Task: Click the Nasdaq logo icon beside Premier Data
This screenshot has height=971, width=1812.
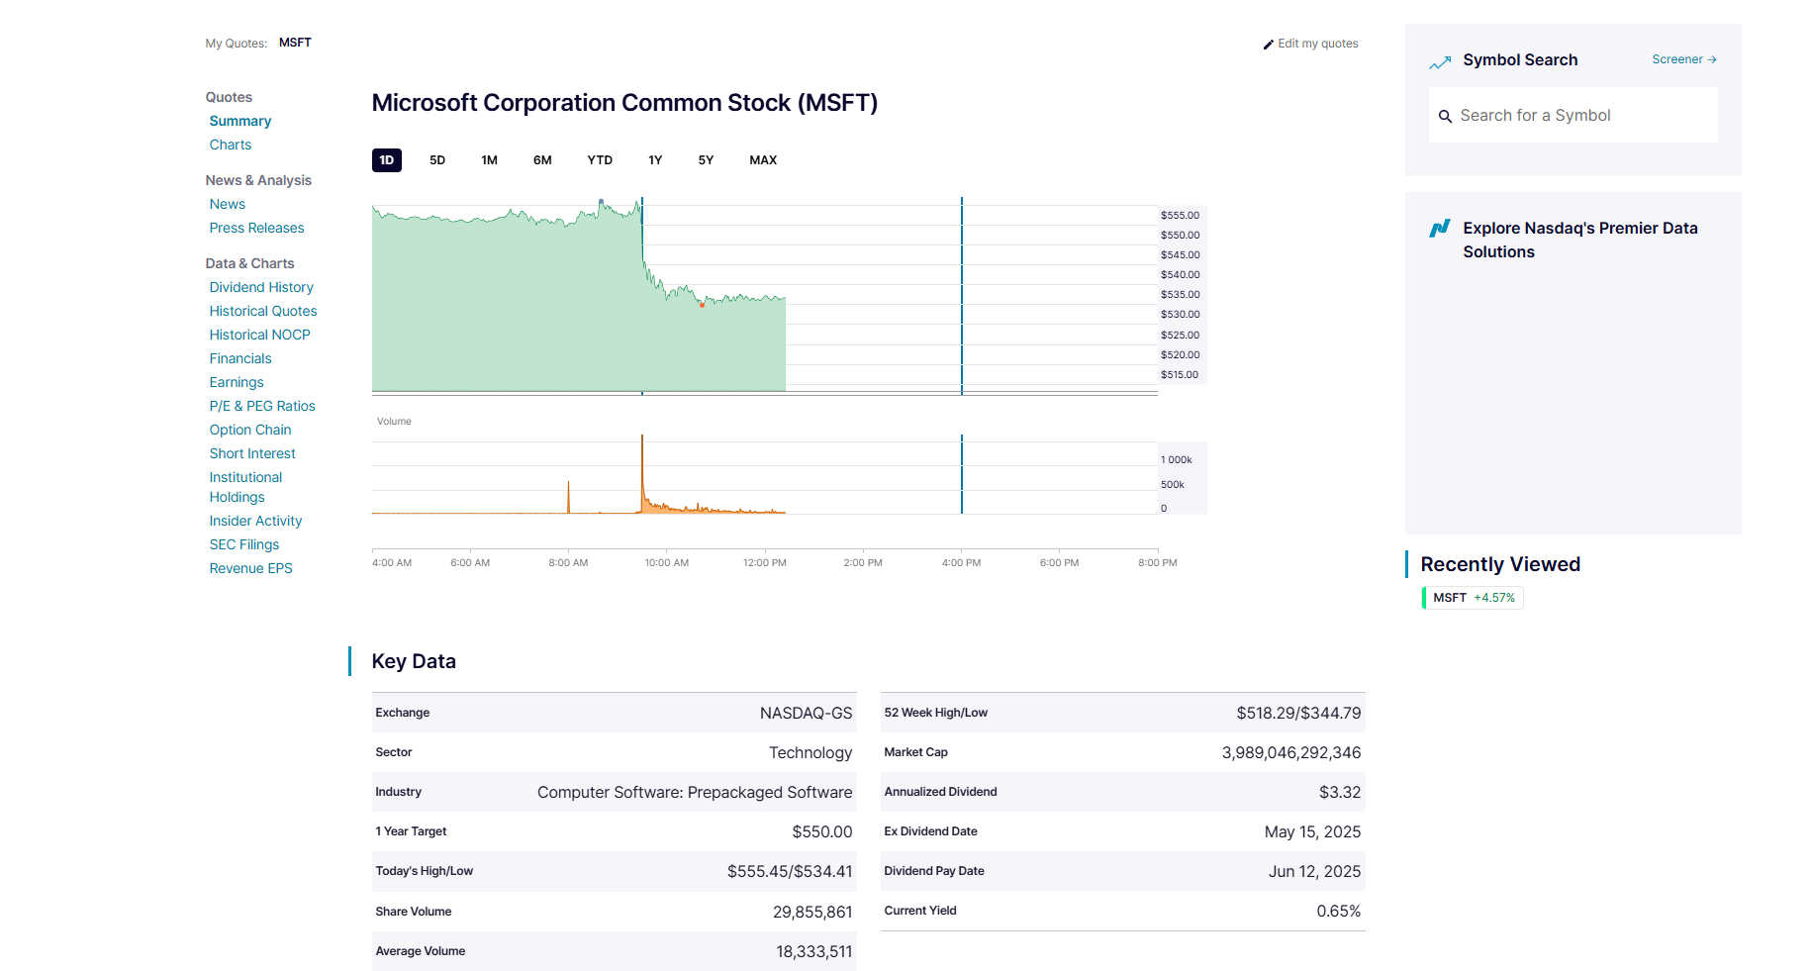Action: click(1440, 230)
